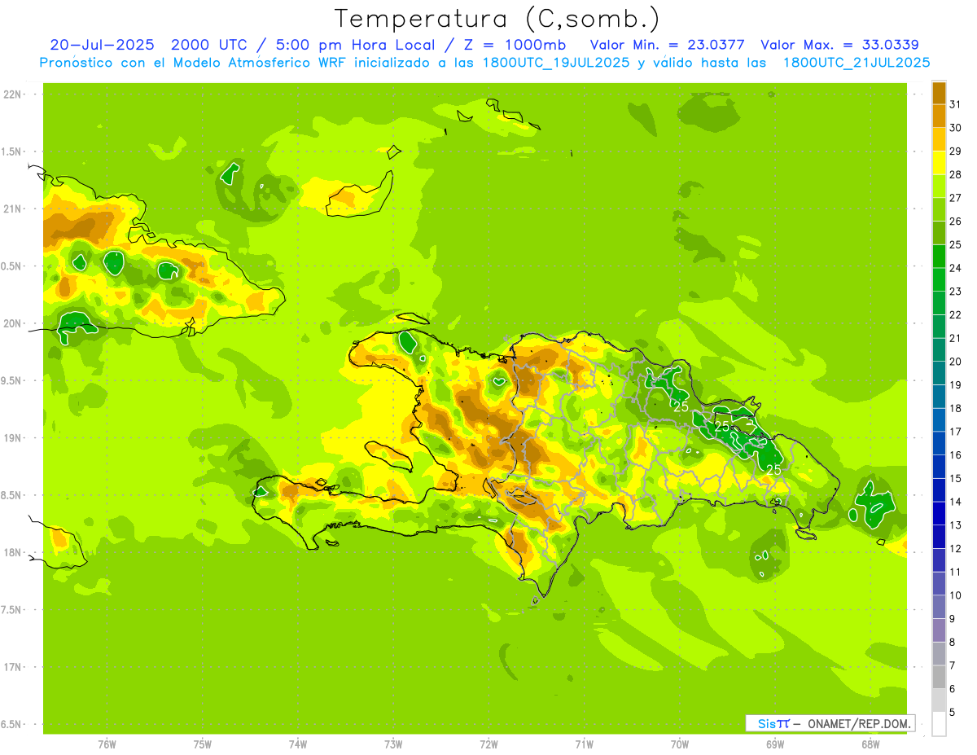Click the color bar label '31'
The image size is (977, 755).
tap(956, 103)
